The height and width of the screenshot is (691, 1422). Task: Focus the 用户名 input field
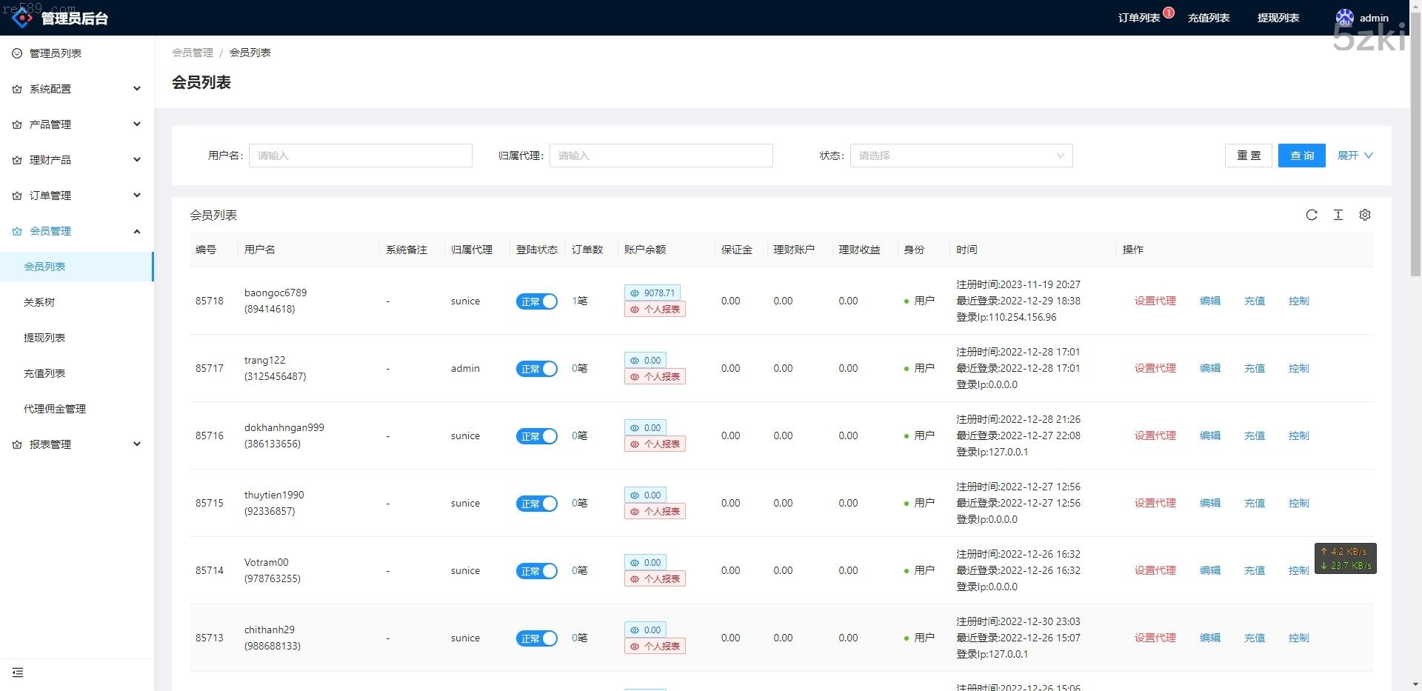pos(361,156)
